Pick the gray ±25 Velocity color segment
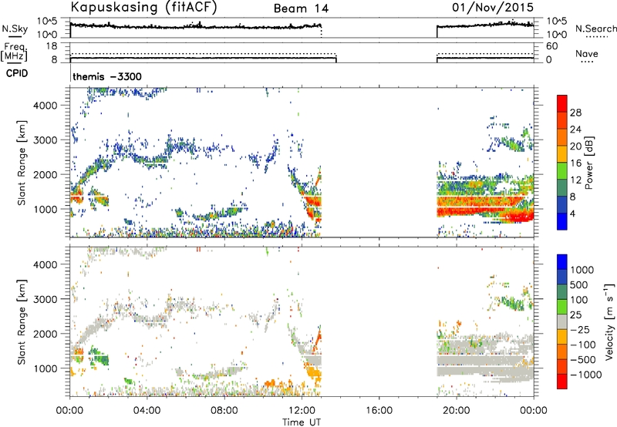 [x=562, y=321]
